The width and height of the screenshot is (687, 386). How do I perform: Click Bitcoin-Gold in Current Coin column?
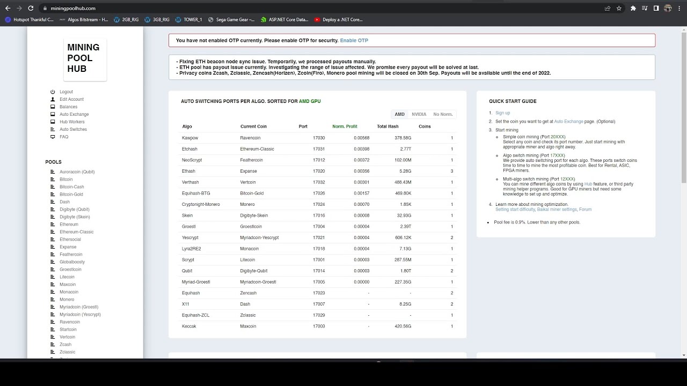[252, 193]
